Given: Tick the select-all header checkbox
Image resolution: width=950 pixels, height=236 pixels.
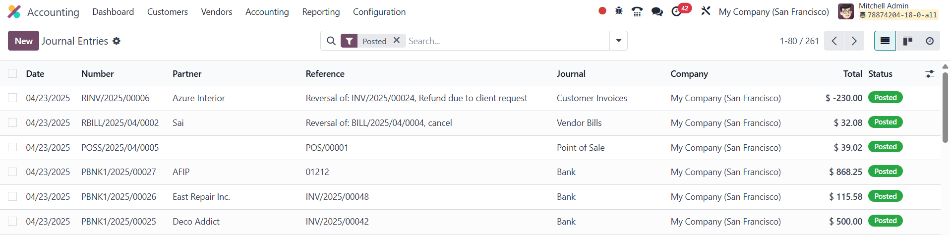Looking at the screenshot, I should [x=12, y=73].
